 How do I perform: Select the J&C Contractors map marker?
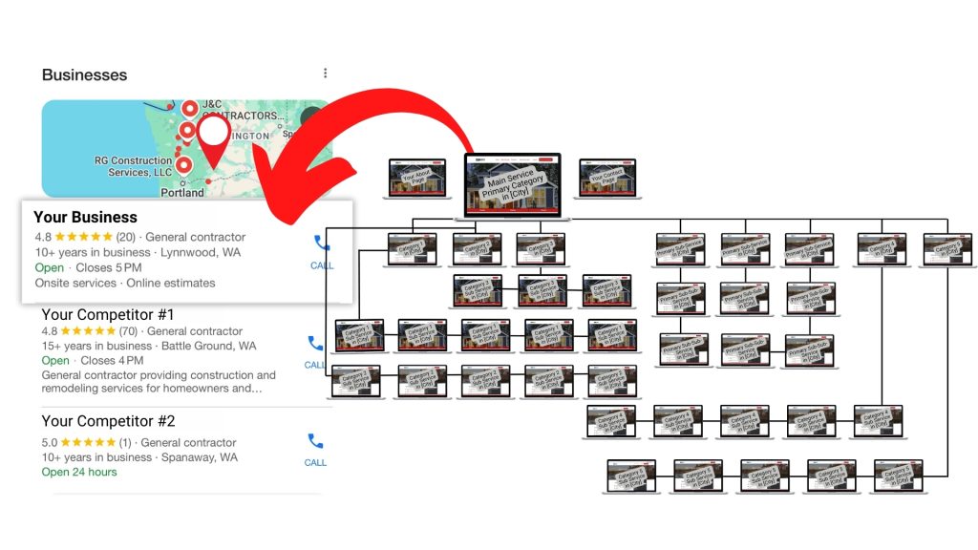pyautogui.click(x=189, y=109)
